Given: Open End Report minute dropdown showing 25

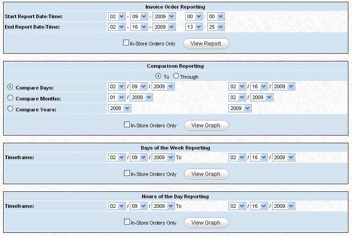Looking at the screenshot, I should click(x=216, y=27).
